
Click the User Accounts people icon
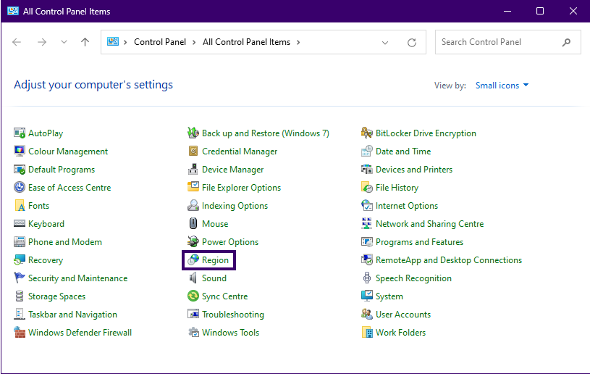367,314
